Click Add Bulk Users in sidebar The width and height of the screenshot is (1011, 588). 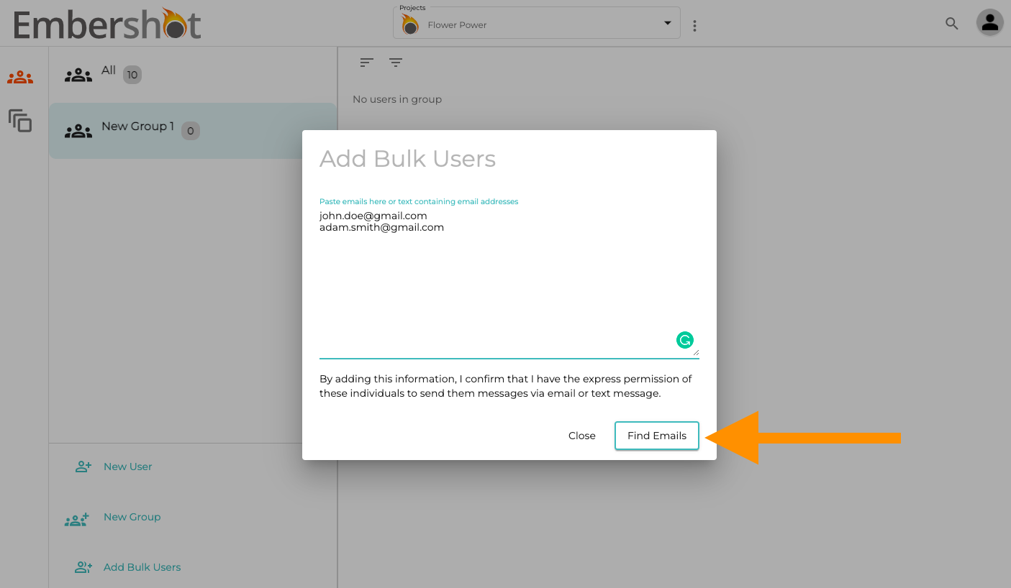pos(142,567)
